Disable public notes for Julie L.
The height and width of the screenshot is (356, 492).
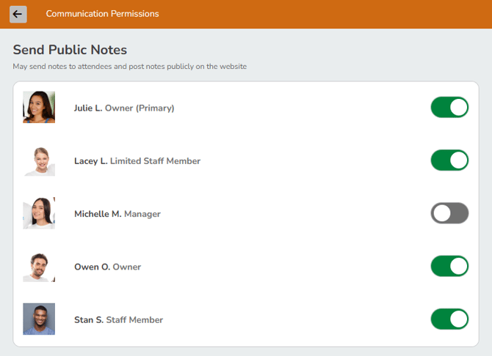[449, 108]
